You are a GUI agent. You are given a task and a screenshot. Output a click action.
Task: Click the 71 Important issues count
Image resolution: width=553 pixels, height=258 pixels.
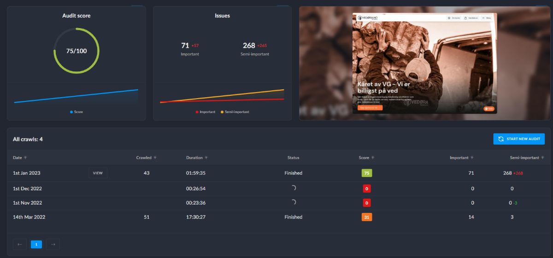point(185,45)
